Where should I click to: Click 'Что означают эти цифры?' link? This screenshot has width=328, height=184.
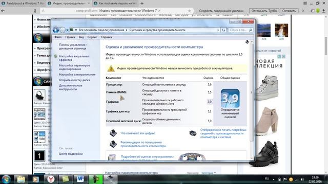[x=138, y=133]
